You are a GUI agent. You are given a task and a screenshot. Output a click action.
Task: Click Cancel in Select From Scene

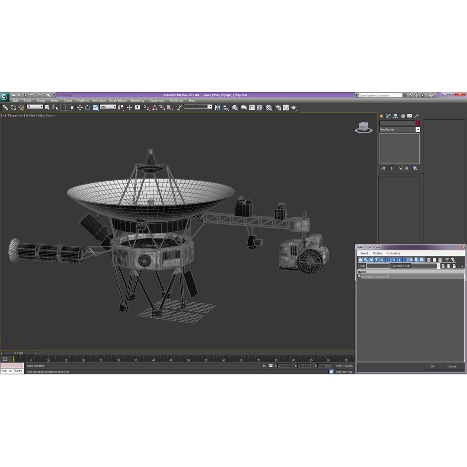pyautogui.click(x=452, y=366)
